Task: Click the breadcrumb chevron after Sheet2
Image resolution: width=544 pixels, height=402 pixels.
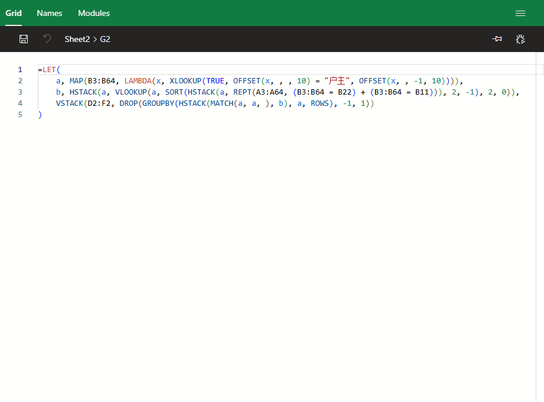Action: pyautogui.click(x=95, y=39)
